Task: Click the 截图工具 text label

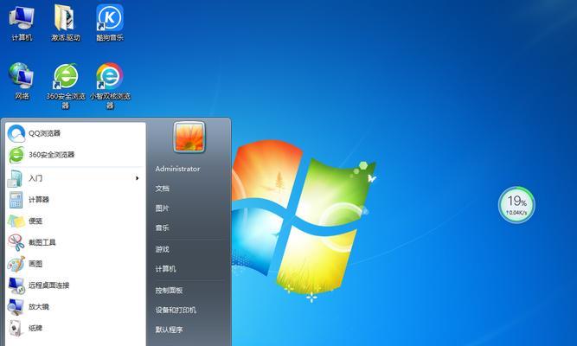Action: pos(42,242)
